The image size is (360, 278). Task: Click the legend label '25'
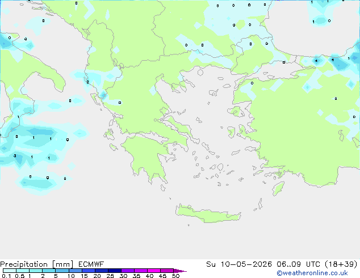tap(110, 276)
